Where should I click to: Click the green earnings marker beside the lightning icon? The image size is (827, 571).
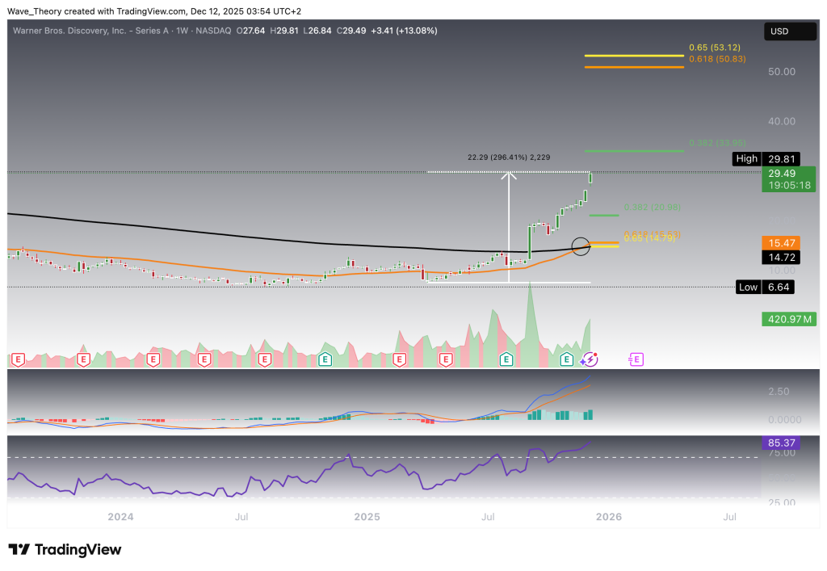tap(568, 358)
